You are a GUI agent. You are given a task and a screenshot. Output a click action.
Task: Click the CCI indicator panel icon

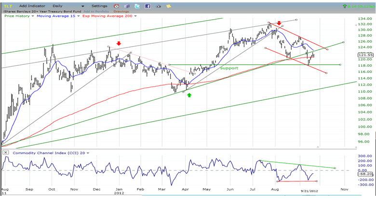(5, 153)
